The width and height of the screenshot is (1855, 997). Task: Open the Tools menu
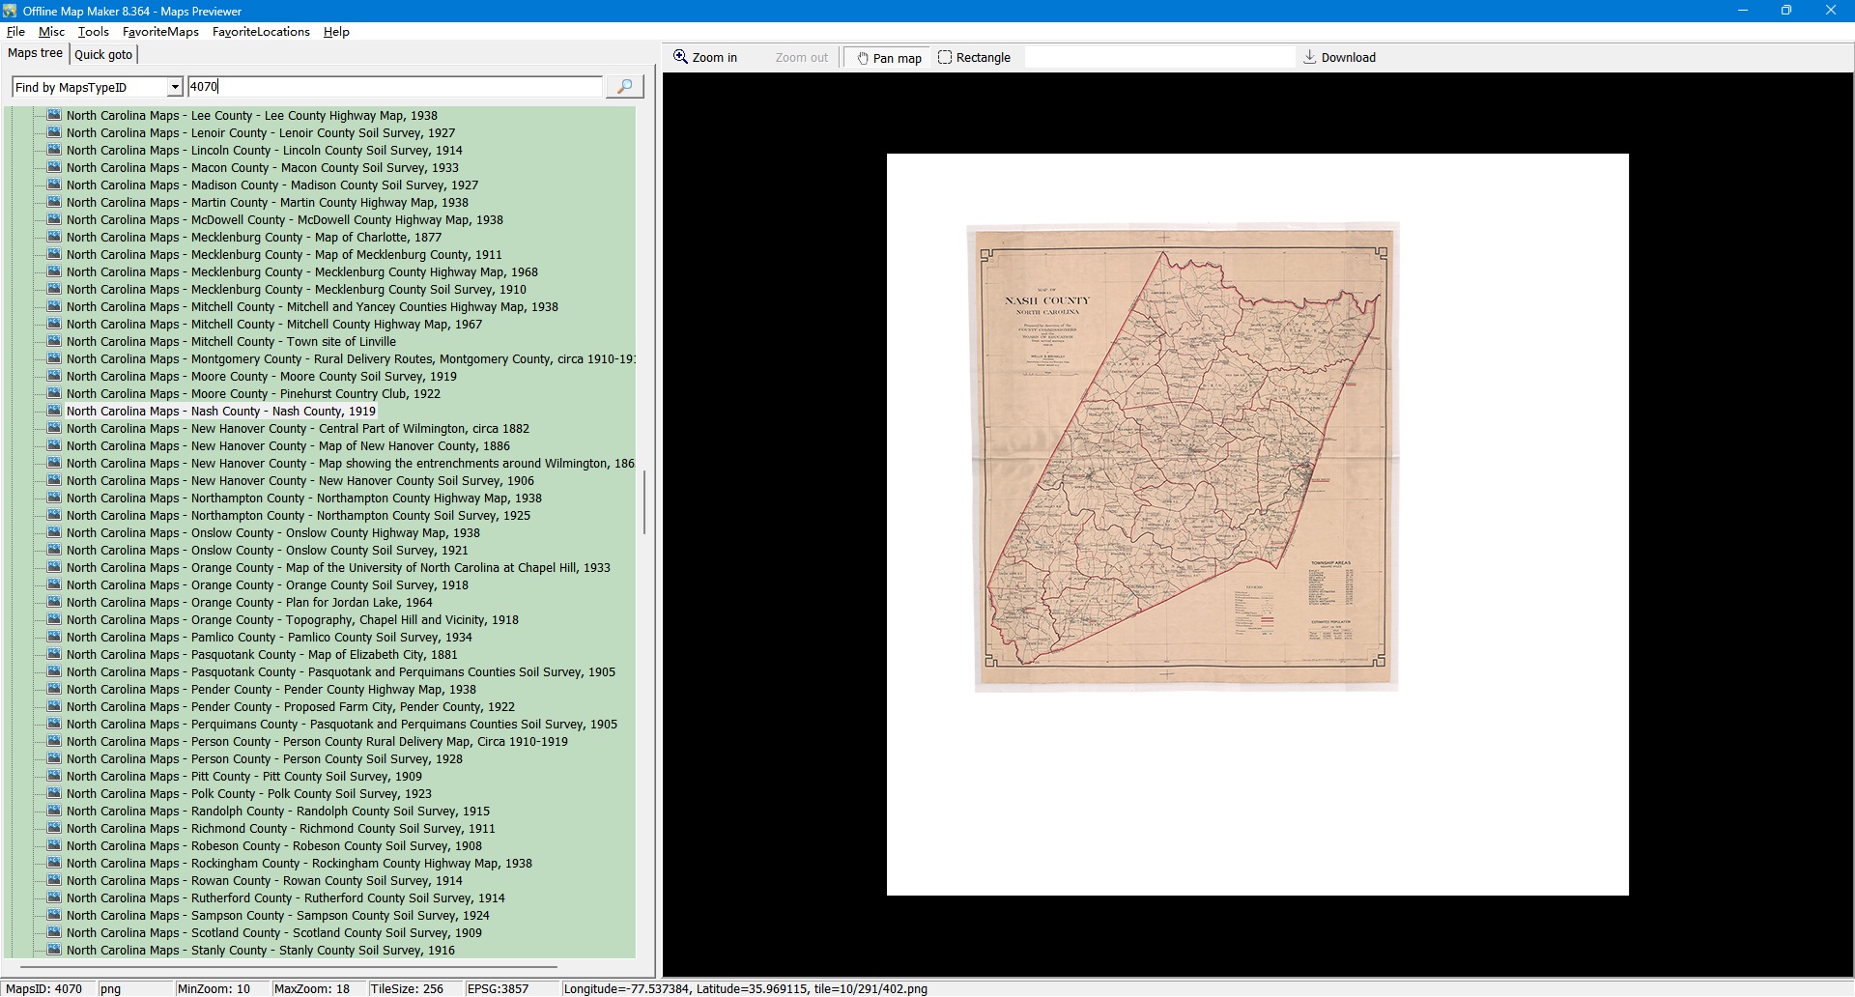[93, 32]
